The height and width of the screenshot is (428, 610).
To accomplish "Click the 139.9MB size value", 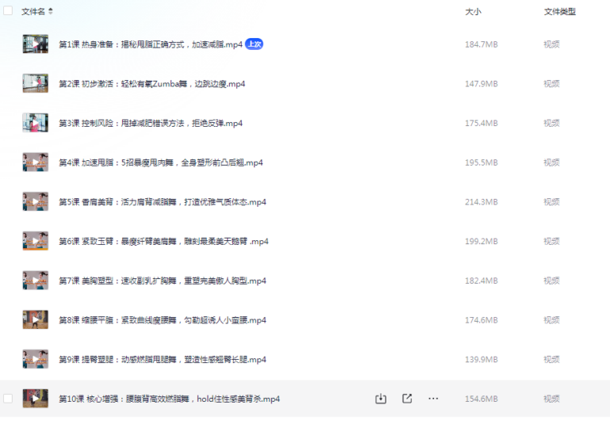I will click(x=481, y=360).
